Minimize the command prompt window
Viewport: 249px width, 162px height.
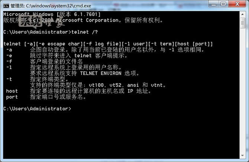(x=214, y=4)
